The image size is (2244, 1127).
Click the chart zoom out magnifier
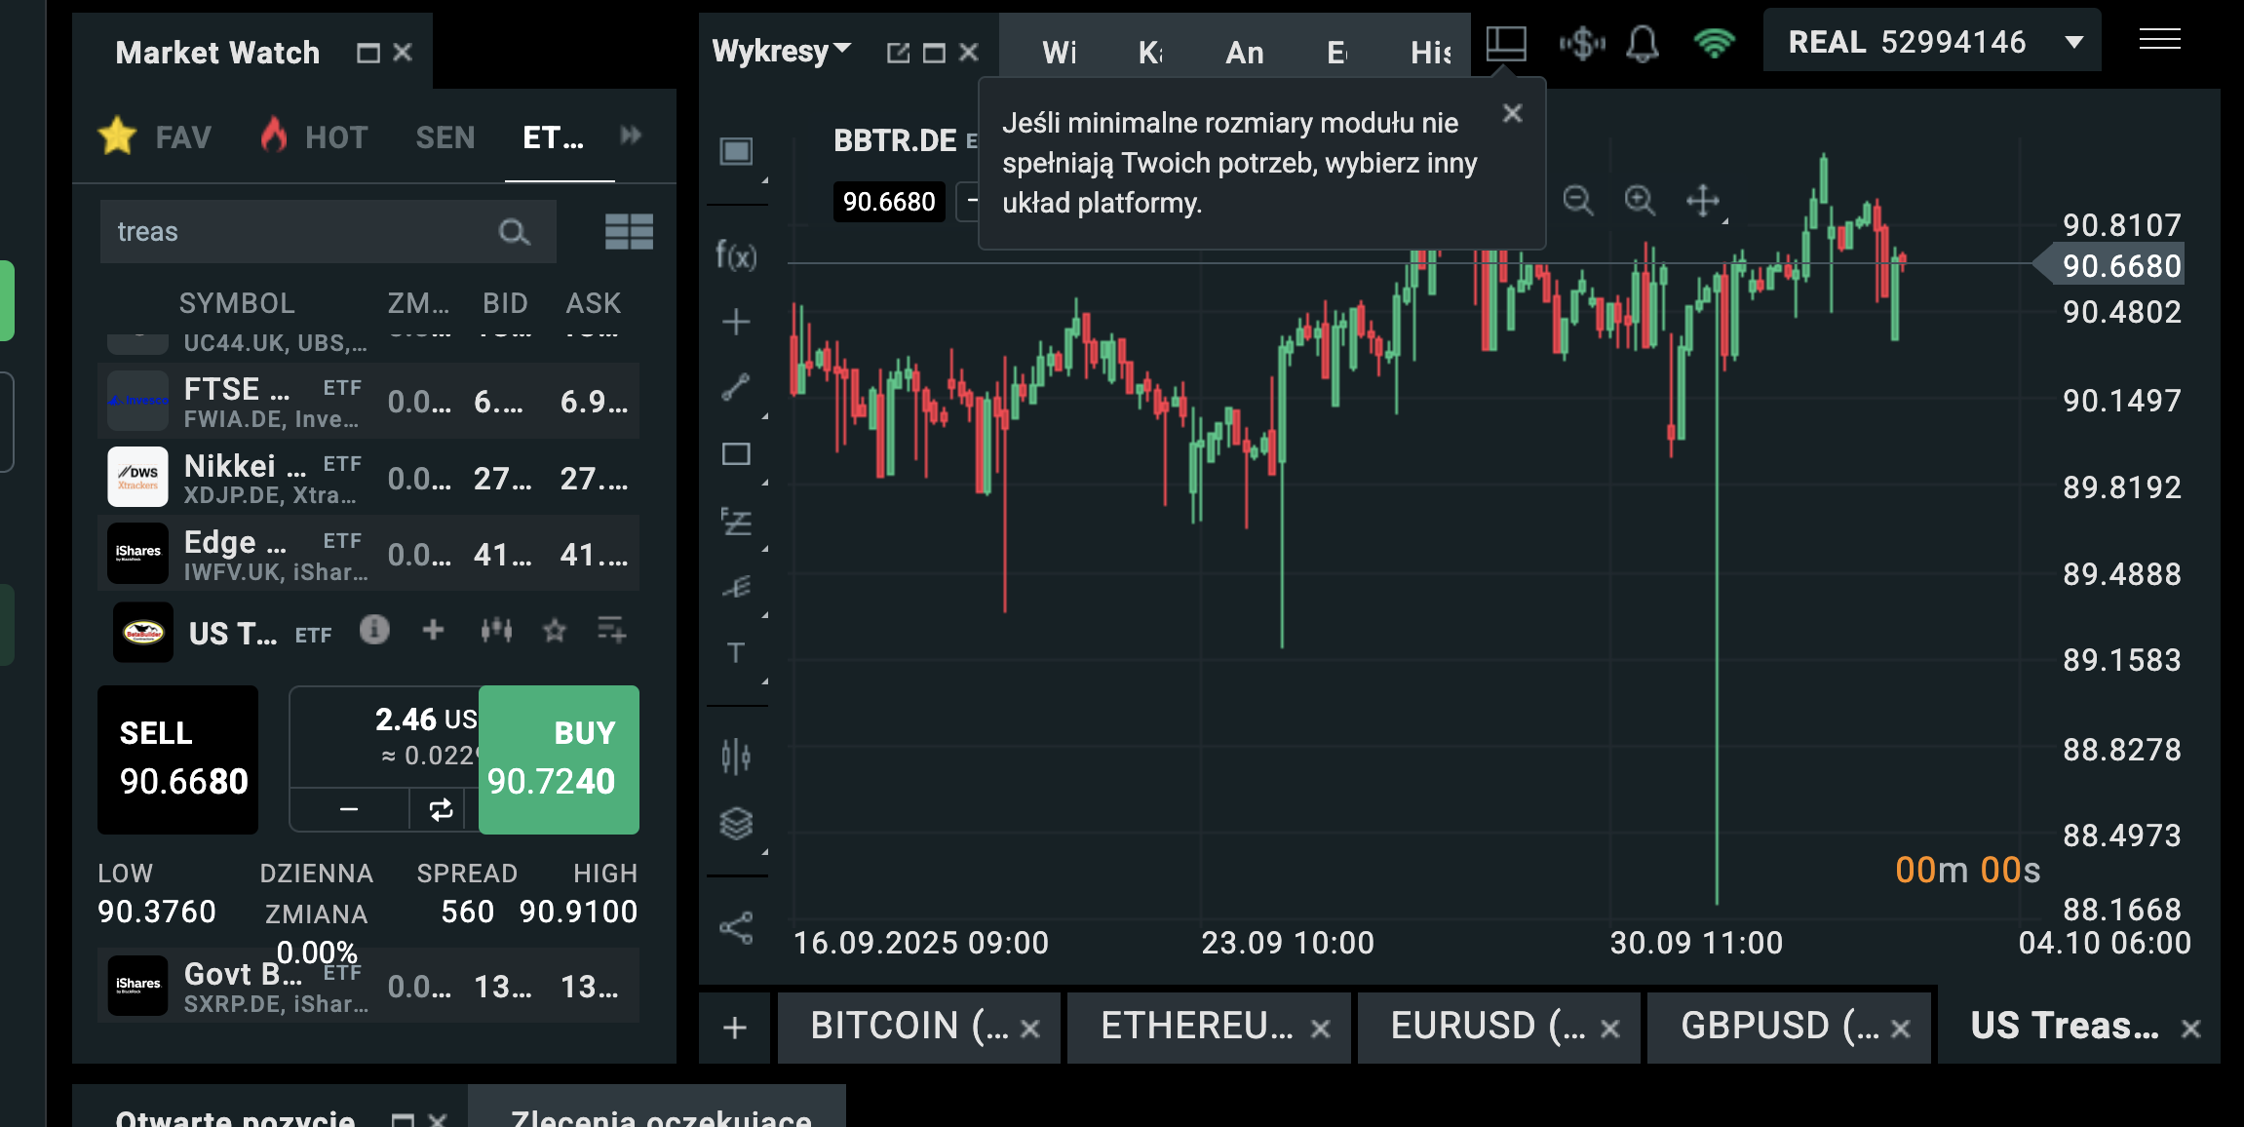1577,202
